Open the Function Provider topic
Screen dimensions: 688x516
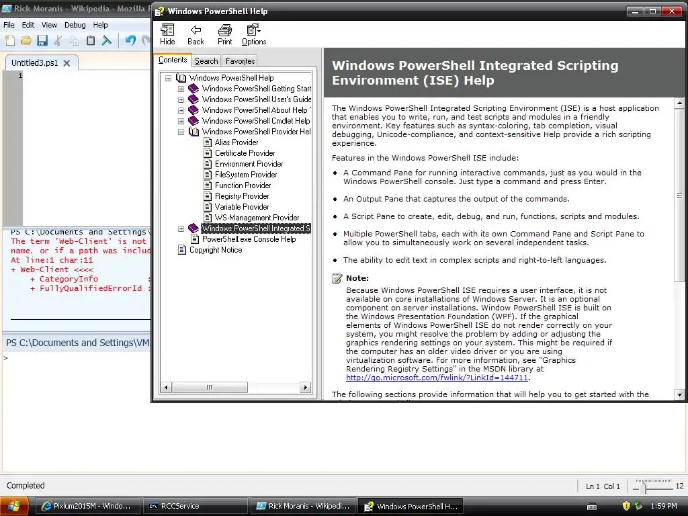pos(243,185)
